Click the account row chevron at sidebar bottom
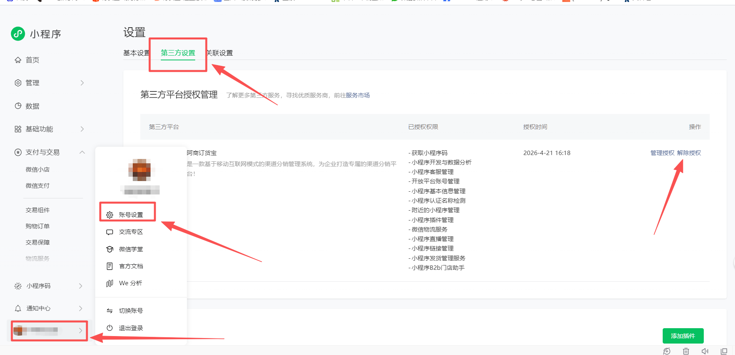The height and width of the screenshot is (355, 735). point(81,331)
